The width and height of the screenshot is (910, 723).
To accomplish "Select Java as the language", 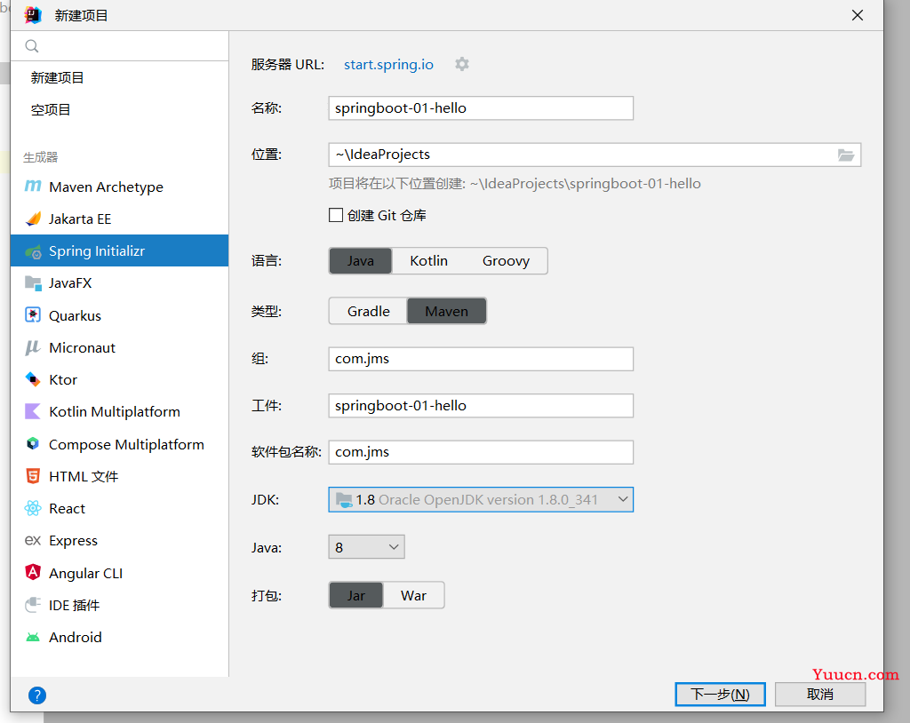I will tap(361, 261).
